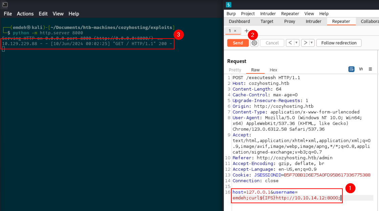Screen dimensions: 379x211
Task: Toggle show non-printable characters \n icon
Action: pyautogui.click(x=361, y=69)
